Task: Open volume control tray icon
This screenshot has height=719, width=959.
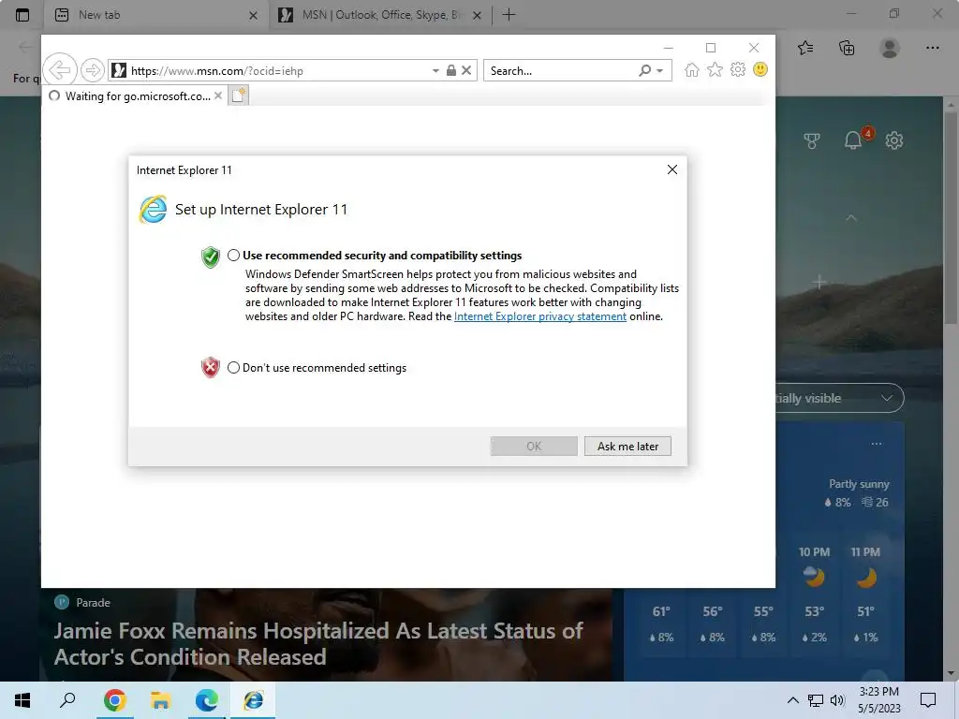Action: pyautogui.click(x=837, y=700)
